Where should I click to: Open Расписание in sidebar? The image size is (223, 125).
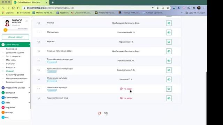[11, 49]
